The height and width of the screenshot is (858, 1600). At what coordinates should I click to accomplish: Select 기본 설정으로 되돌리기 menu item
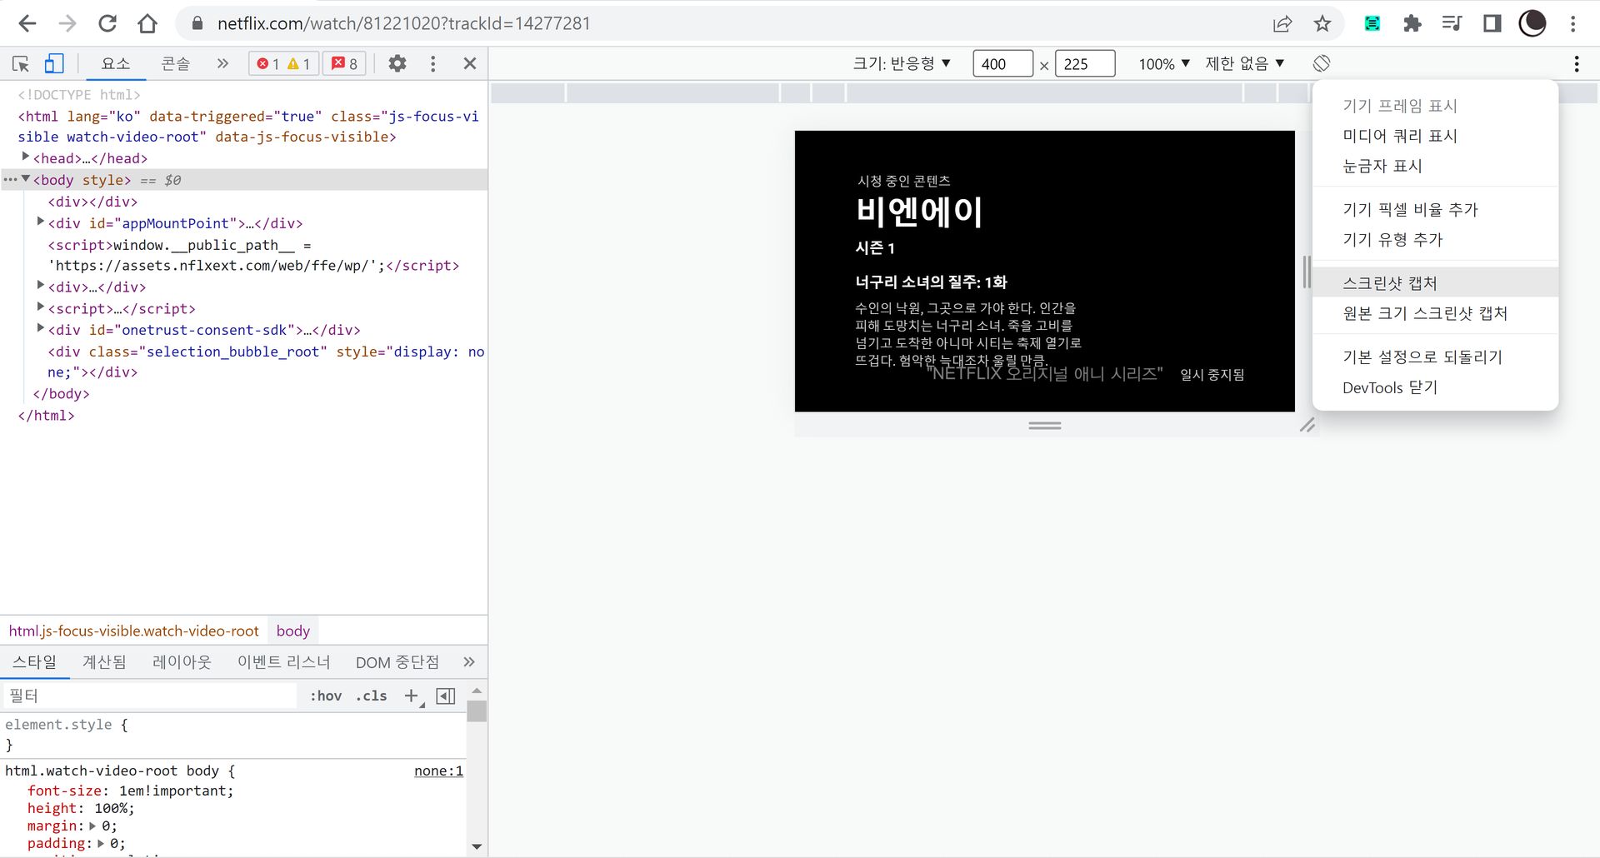(x=1435, y=357)
